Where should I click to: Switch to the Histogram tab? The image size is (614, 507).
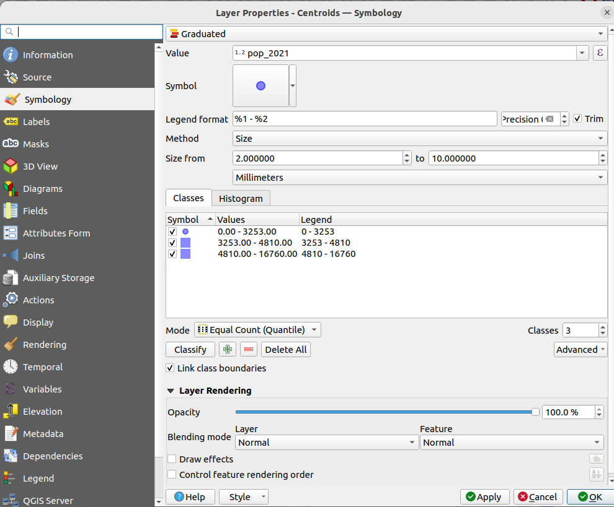tap(241, 199)
